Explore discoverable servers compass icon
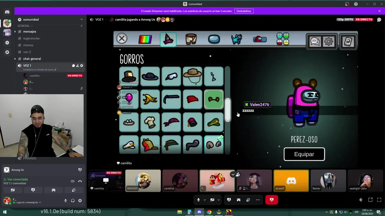 tap(7, 52)
